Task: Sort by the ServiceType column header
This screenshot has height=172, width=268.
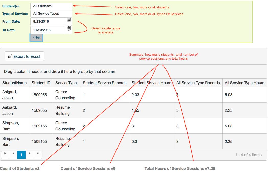Action: tap(66, 83)
